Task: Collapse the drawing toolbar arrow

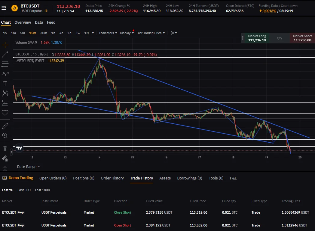Action: coord(11,152)
